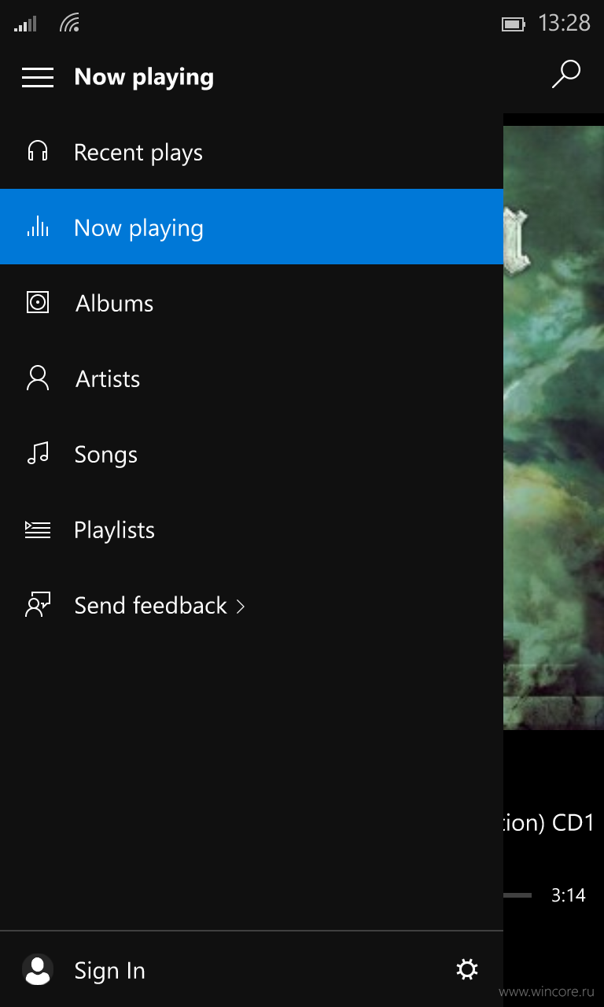Image resolution: width=604 pixels, height=1007 pixels.
Task: Click the 3:14 track duration
Action: click(568, 895)
